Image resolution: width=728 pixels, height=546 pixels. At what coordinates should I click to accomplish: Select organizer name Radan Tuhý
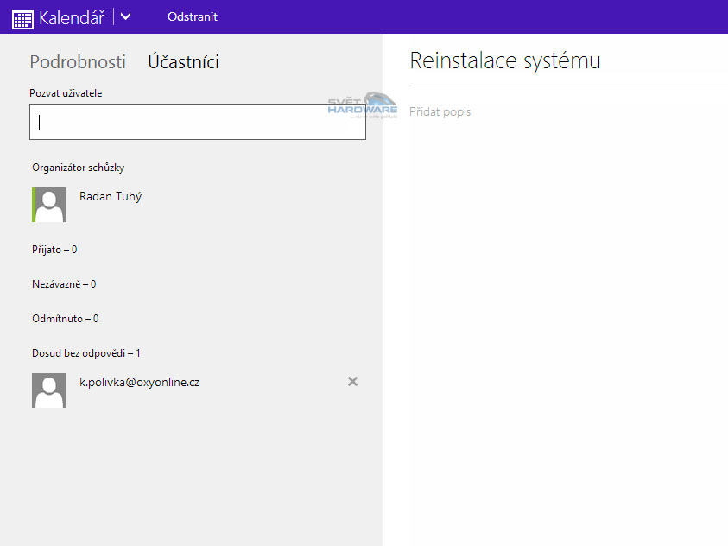[x=111, y=197]
